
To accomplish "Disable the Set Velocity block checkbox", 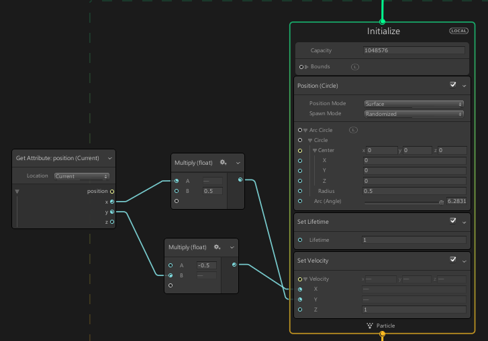I will coord(453,259).
